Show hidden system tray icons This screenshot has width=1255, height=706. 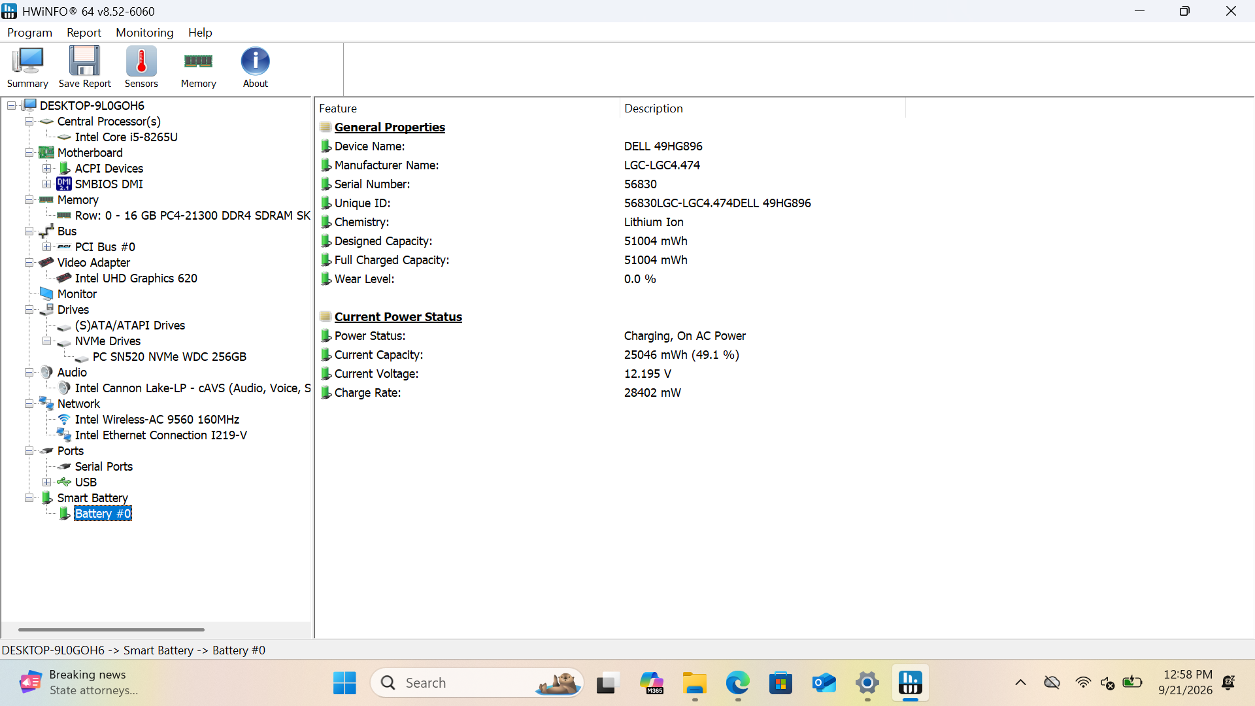(x=1020, y=683)
